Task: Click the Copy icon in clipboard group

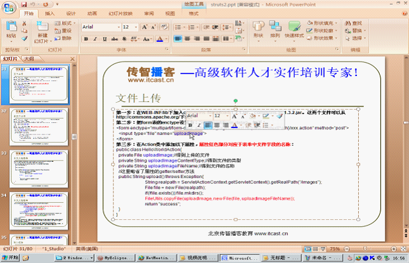Action: click(x=24, y=31)
